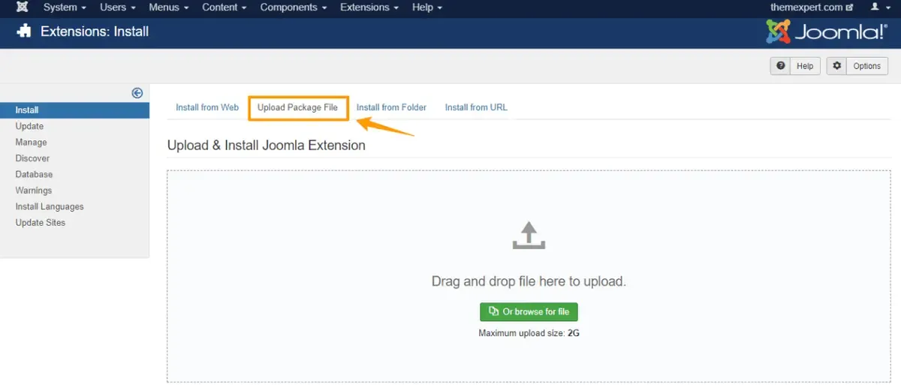This screenshot has width=901, height=391.
Task: Open Options with the gear button
Action: 857,66
